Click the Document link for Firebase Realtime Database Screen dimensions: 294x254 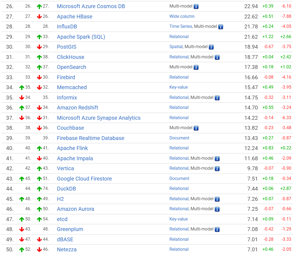179,138
